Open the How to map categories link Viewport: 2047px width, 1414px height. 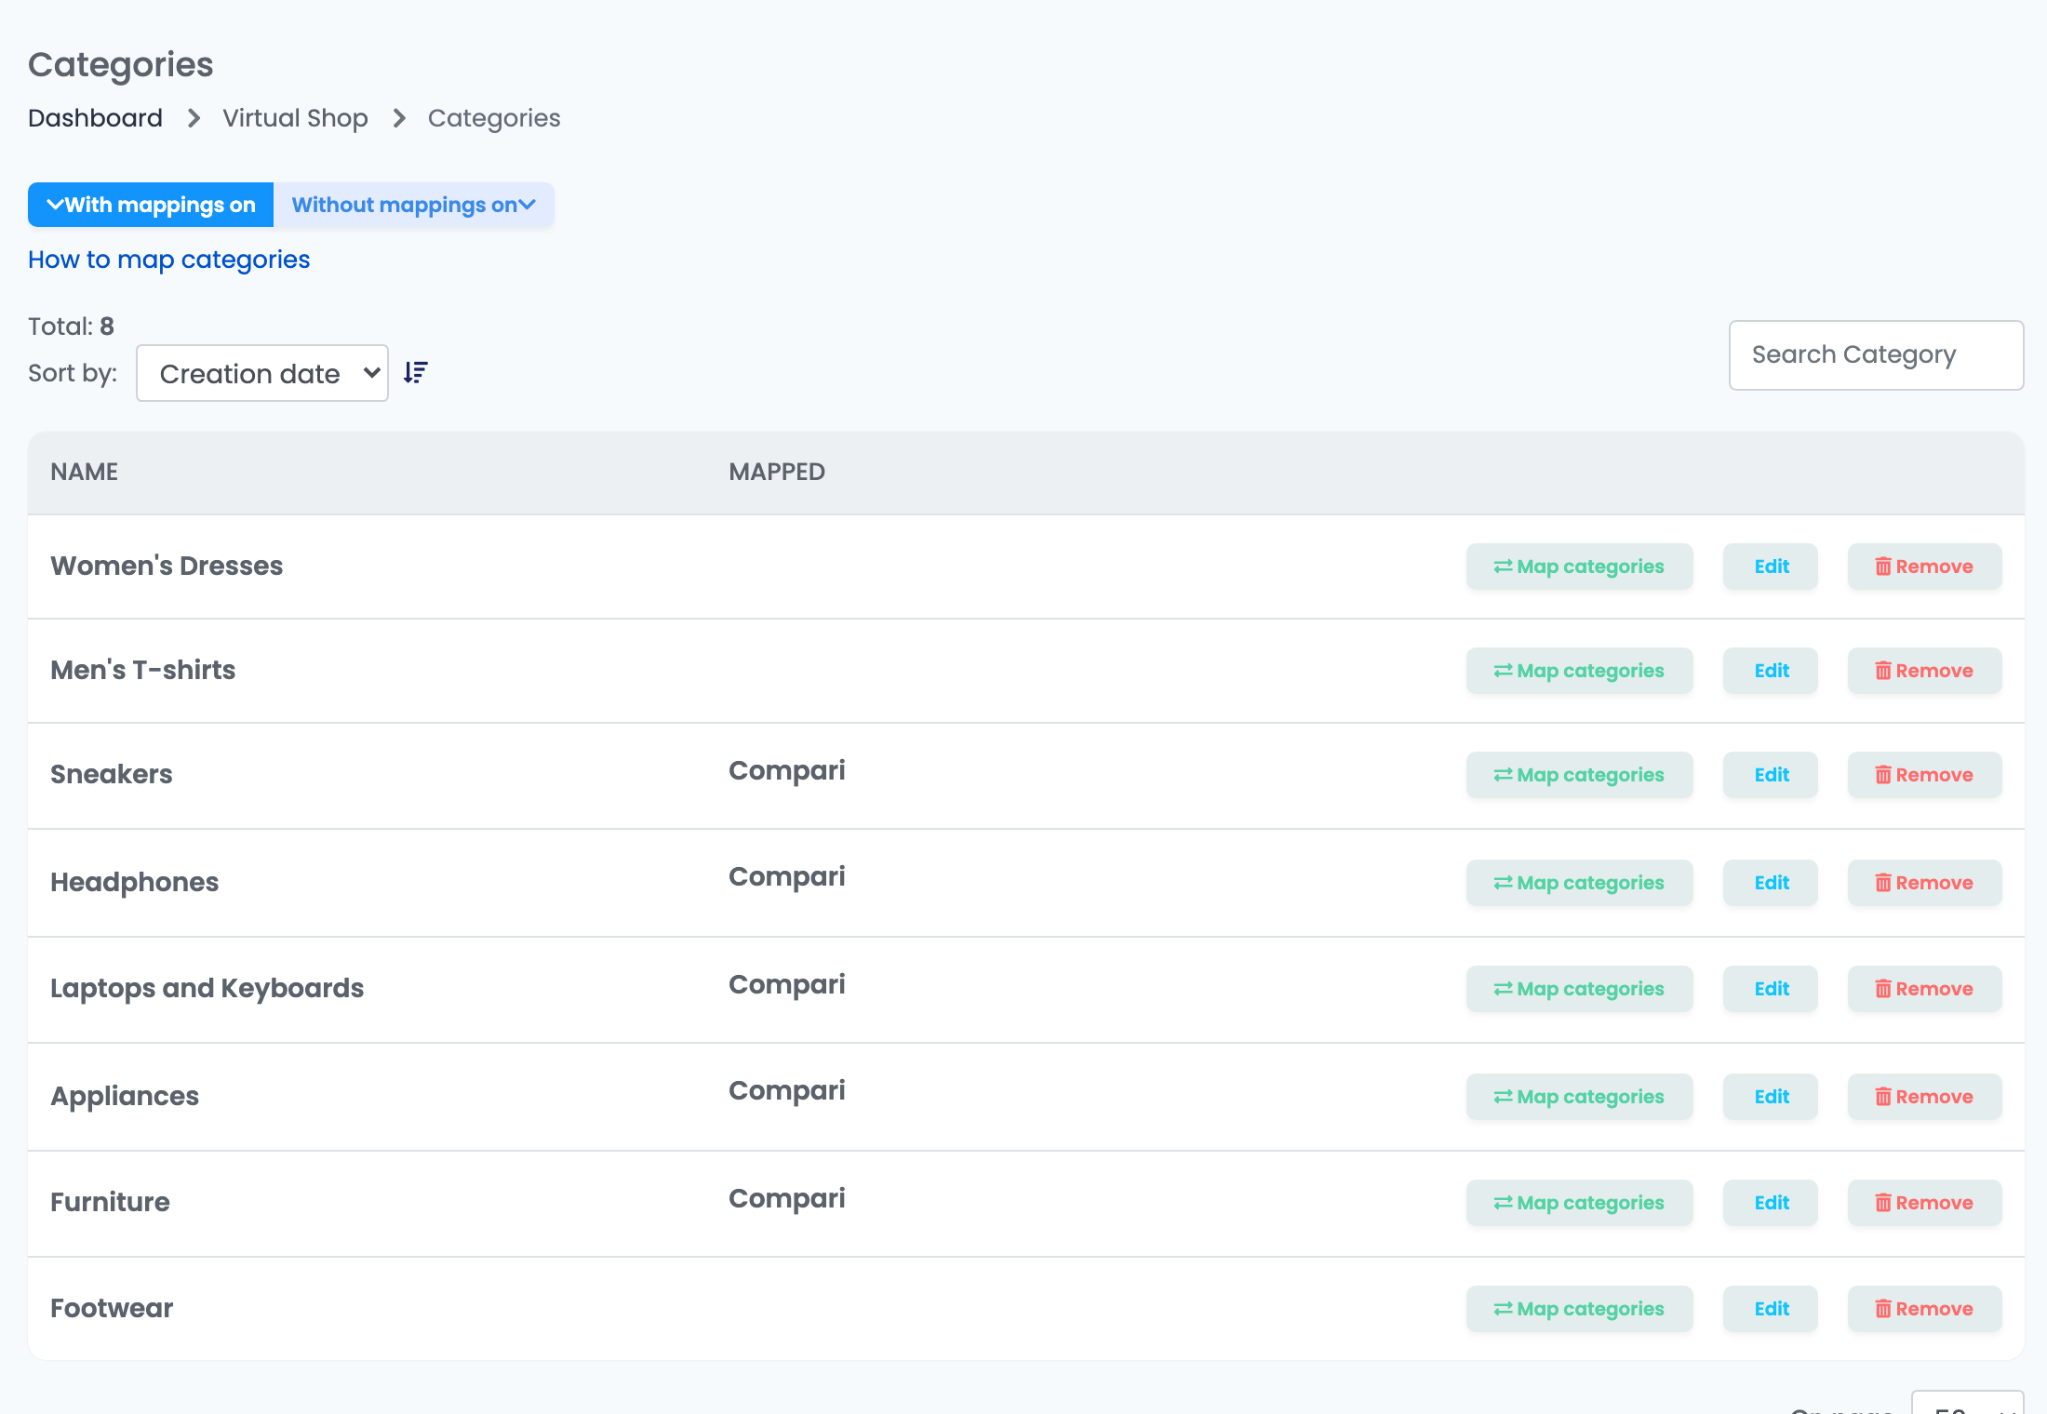pos(168,260)
